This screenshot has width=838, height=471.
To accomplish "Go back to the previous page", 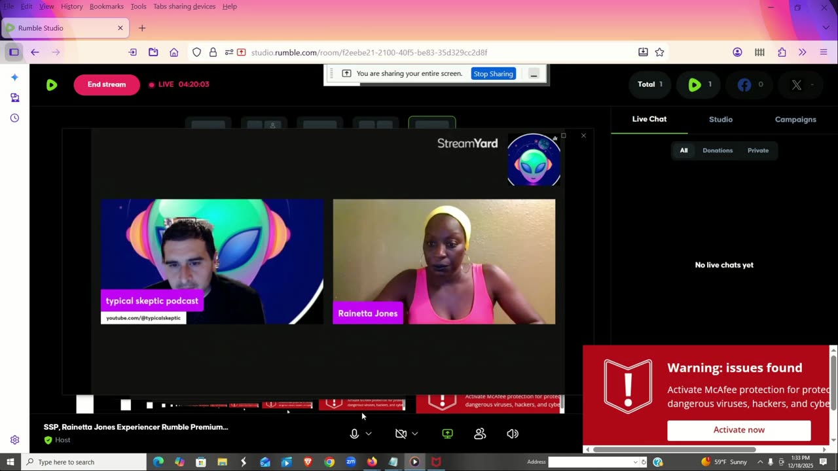I will tap(35, 52).
